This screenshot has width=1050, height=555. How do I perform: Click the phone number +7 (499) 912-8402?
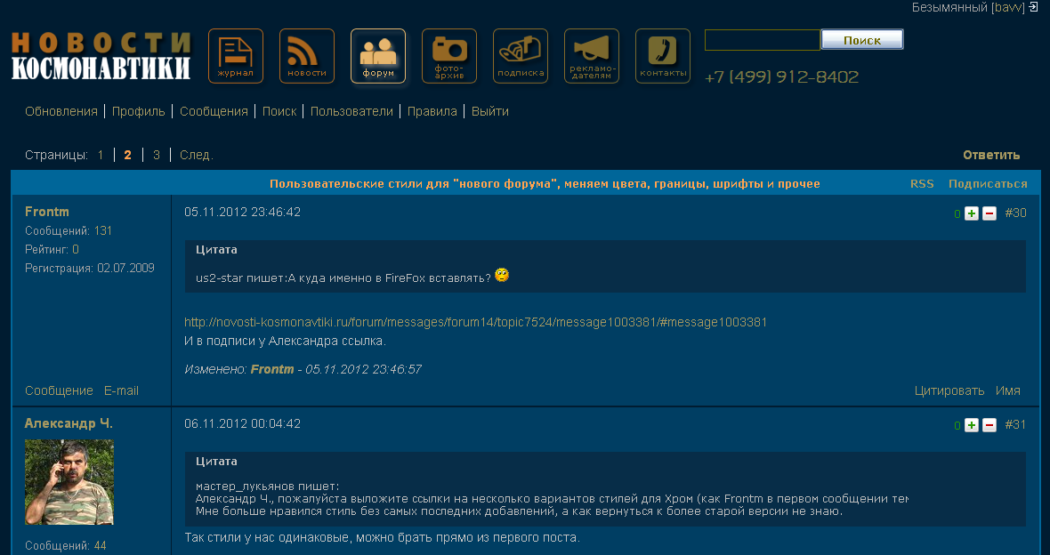(x=781, y=77)
